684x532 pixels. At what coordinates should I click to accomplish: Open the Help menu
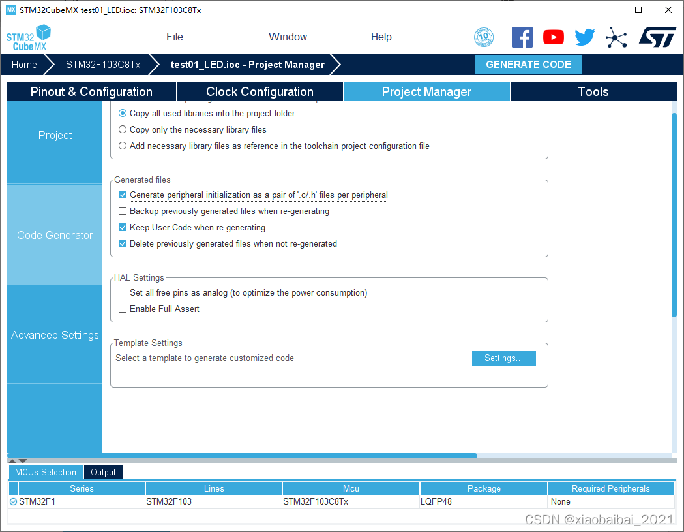pos(381,37)
